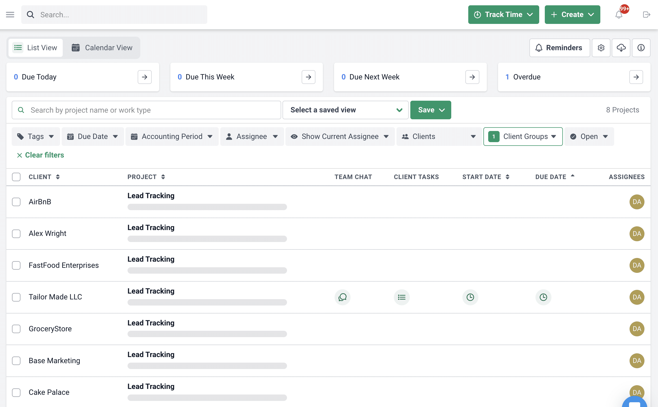Sort by Client column arrows
Screen dimensions: 658x407
[58, 177]
